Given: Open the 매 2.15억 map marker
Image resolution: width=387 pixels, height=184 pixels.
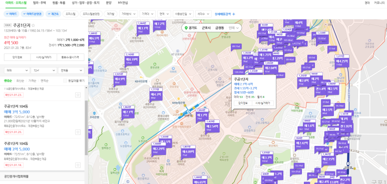Looking at the screenshot, I should coord(328,160).
